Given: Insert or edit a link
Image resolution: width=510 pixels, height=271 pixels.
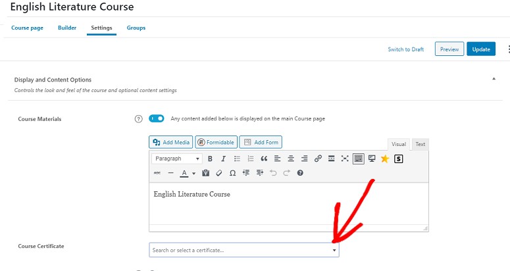Looking at the screenshot, I should [318, 159].
